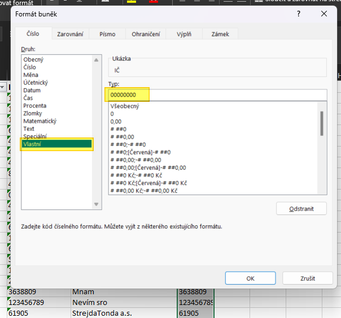Close the Formát buněk dialog

click(x=323, y=13)
